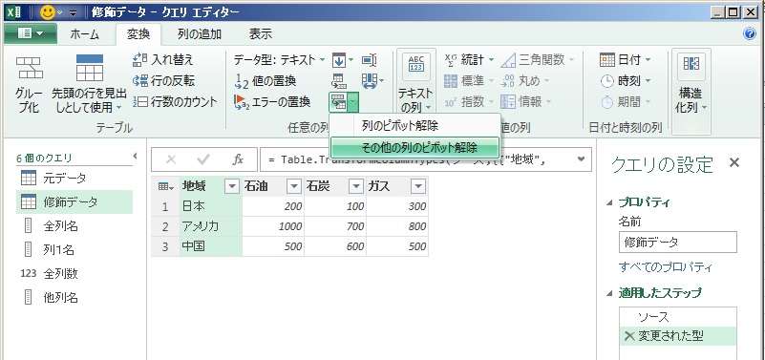The width and height of the screenshot is (765, 360).
Task: Open すべてのプロパティ link
Action: pos(666,267)
